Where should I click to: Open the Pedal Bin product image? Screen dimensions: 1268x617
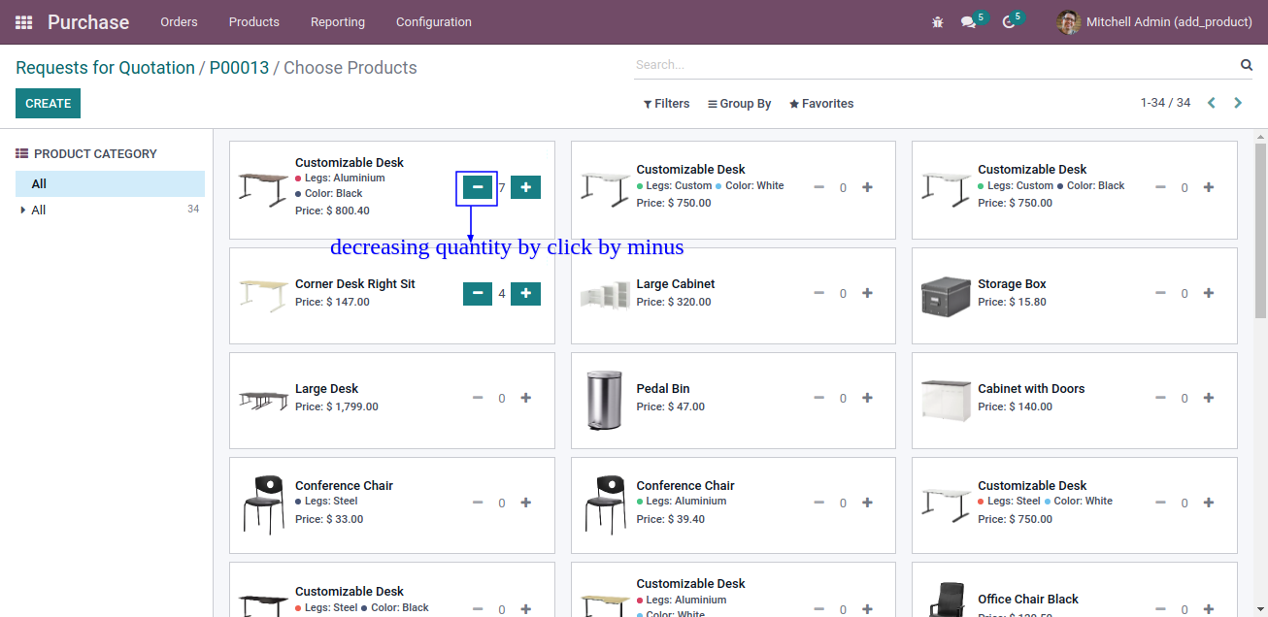(604, 401)
